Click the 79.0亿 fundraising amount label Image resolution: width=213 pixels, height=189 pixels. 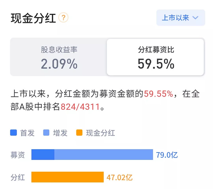click(x=167, y=155)
